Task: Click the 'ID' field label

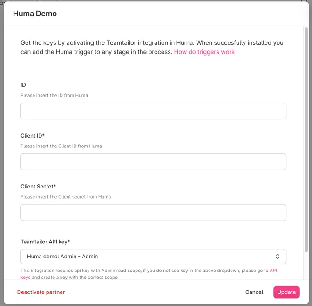Action: tap(23, 85)
